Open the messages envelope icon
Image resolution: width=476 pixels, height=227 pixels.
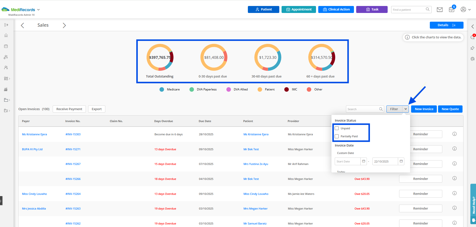pos(440,9)
